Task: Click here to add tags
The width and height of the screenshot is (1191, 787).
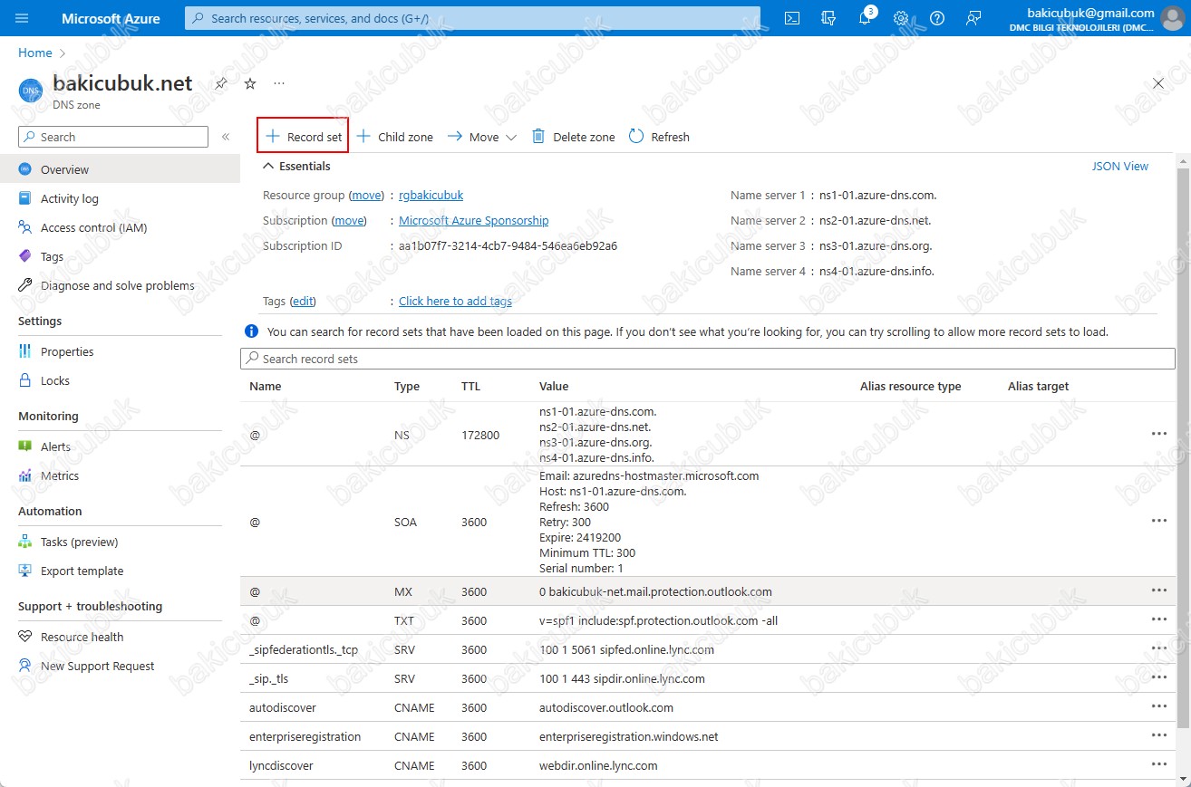Action: (x=456, y=301)
